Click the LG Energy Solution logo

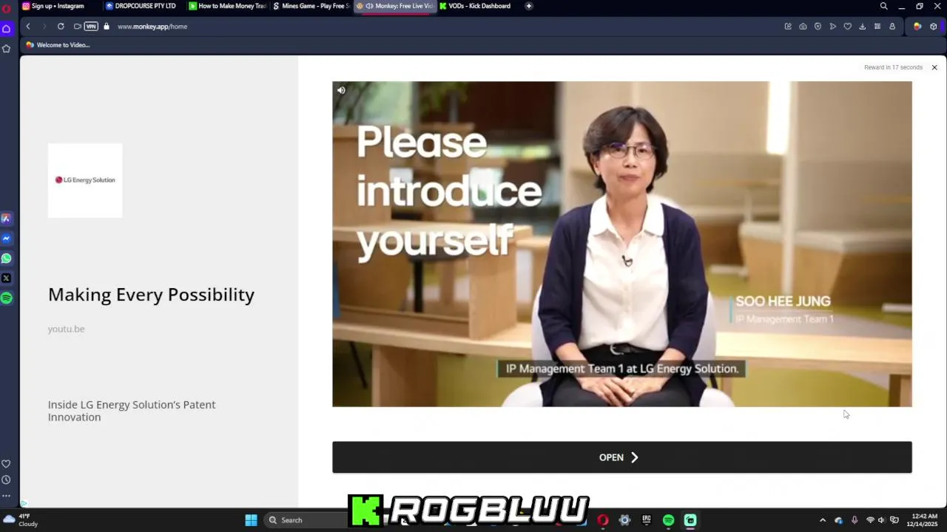(x=85, y=180)
